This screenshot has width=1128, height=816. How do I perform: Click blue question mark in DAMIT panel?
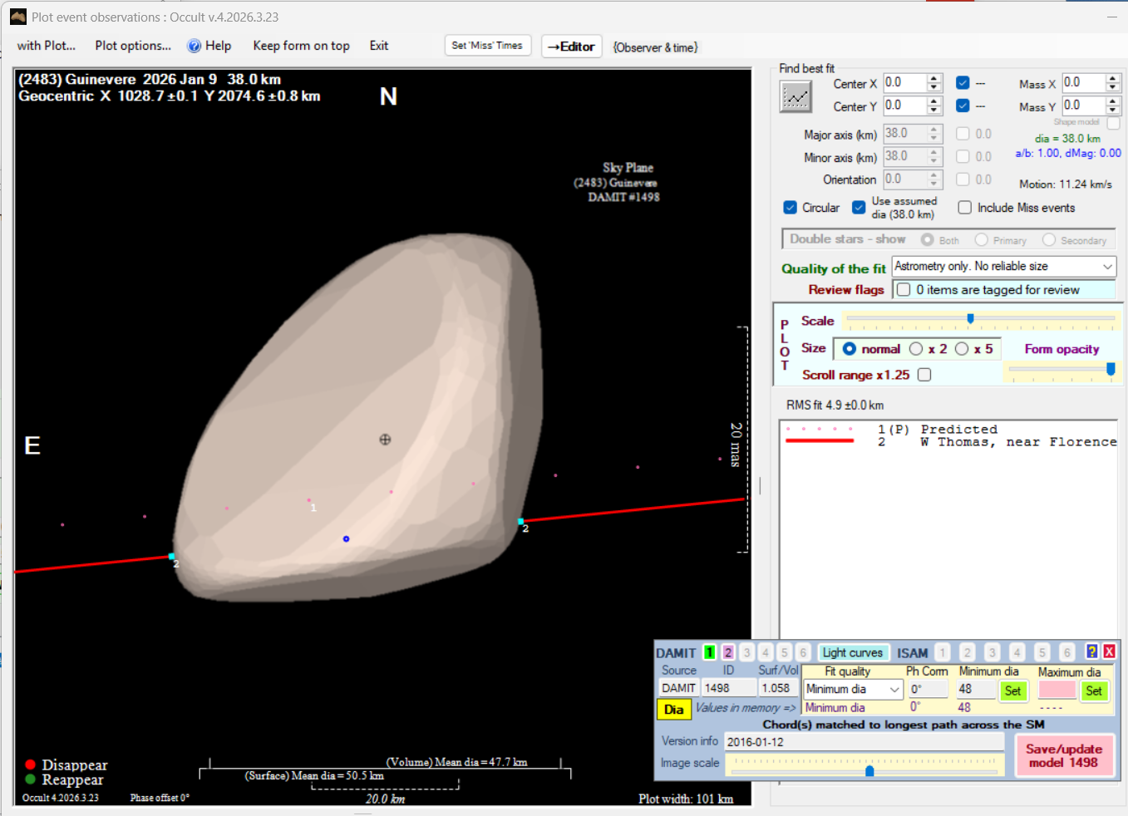click(x=1091, y=651)
